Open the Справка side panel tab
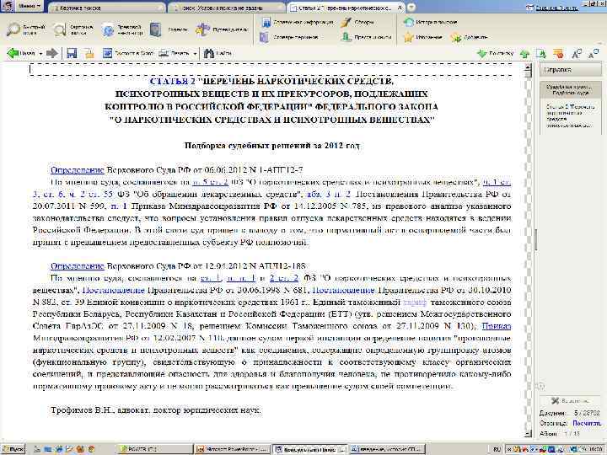The width and height of the screenshot is (607, 455). pos(570,70)
